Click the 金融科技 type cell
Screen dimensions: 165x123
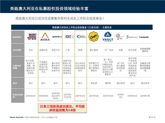(x=44, y=50)
